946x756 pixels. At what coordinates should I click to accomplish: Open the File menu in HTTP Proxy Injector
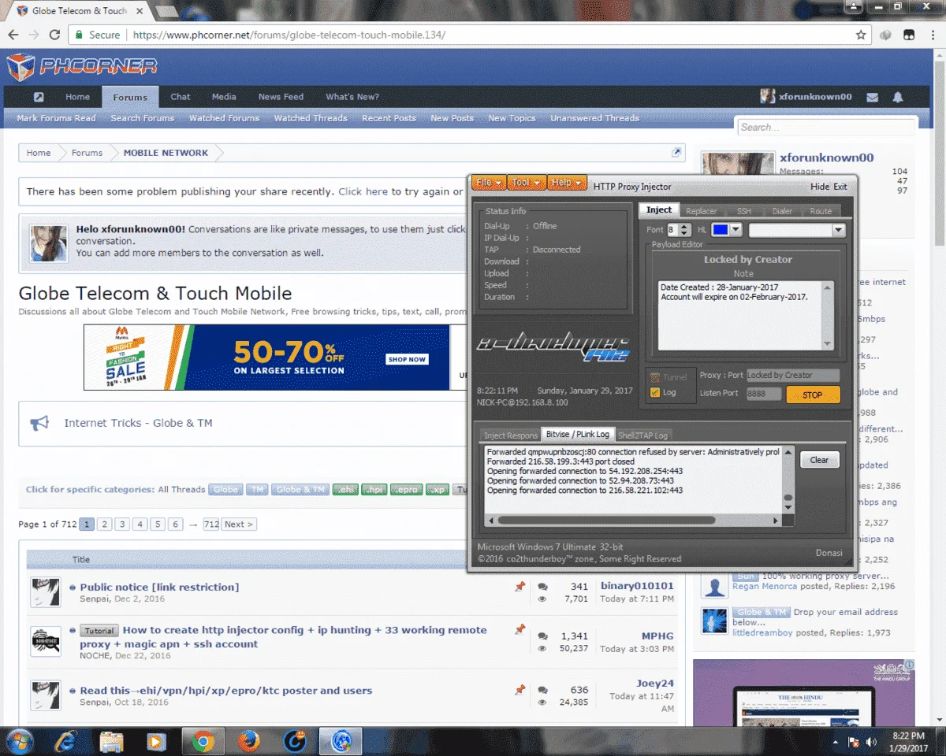pos(488,183)
